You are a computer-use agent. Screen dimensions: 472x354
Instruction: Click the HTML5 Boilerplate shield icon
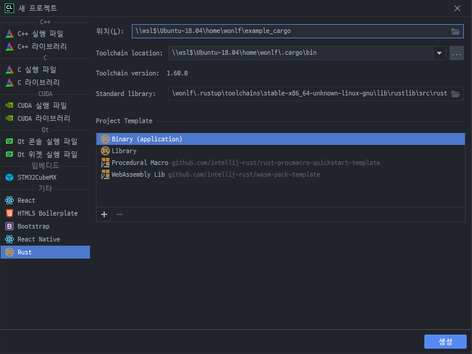pyautogui.click(x=9, y=213)
